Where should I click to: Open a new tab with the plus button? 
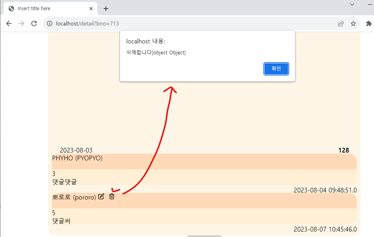(106, 9)
